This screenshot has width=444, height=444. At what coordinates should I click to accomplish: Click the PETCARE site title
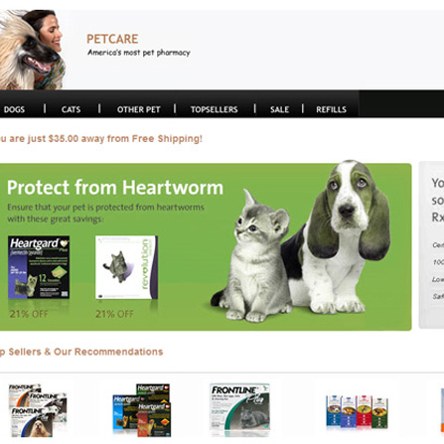pos(112,39)
